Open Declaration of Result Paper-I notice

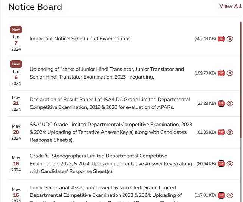pyautogui.click(x=110, y=103)
